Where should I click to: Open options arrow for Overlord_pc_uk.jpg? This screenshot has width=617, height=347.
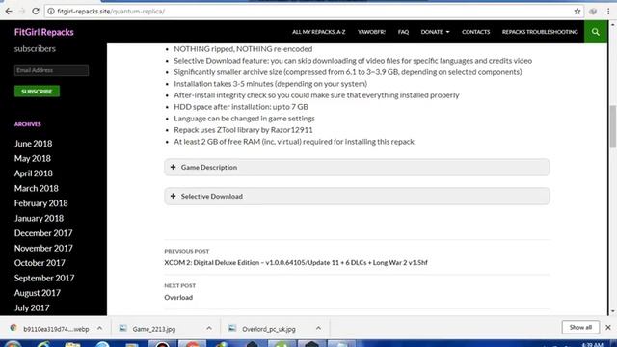point(318,328)
